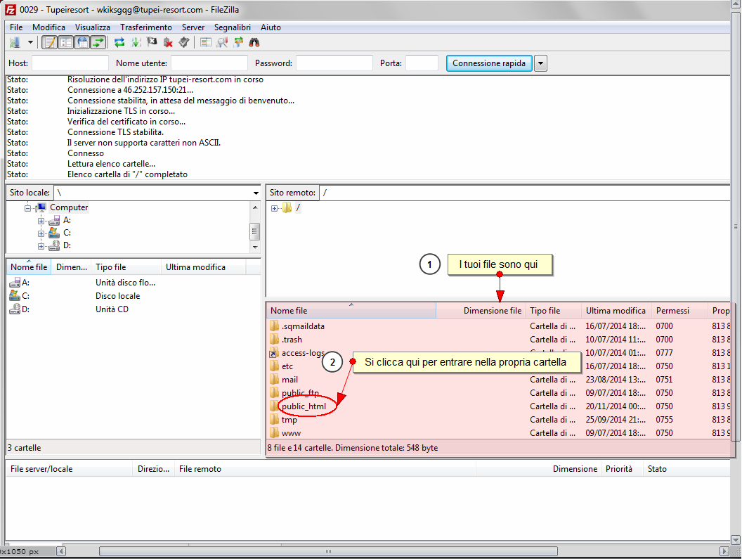Screen dimensions: 742x559
Task: Click the Connessione rapida button
Action: coord(489,63)
